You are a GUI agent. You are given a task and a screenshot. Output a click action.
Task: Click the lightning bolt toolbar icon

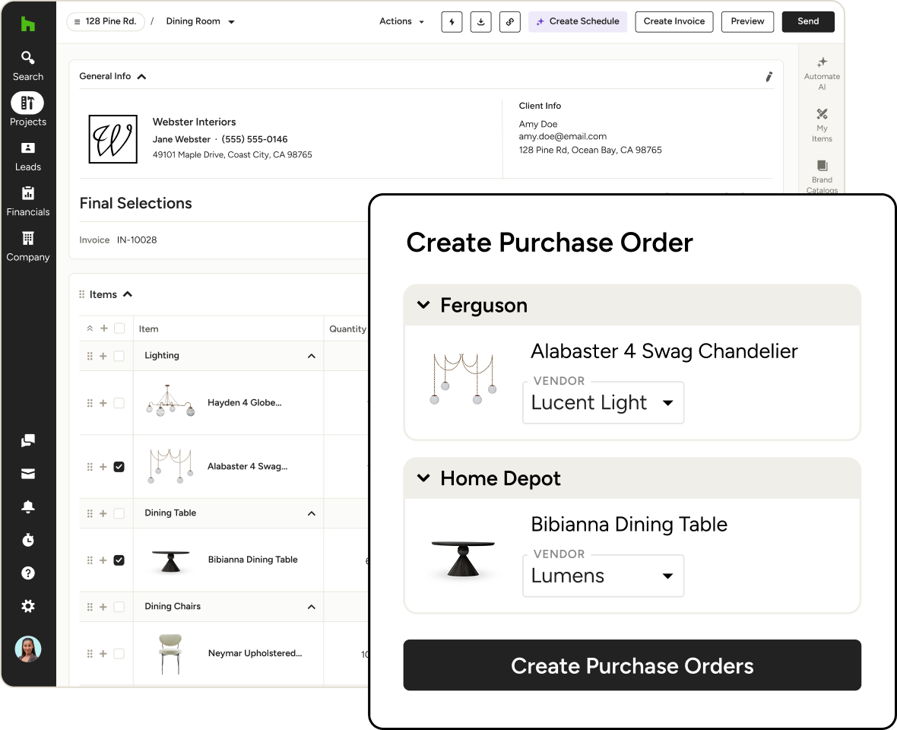pos(452,22)
